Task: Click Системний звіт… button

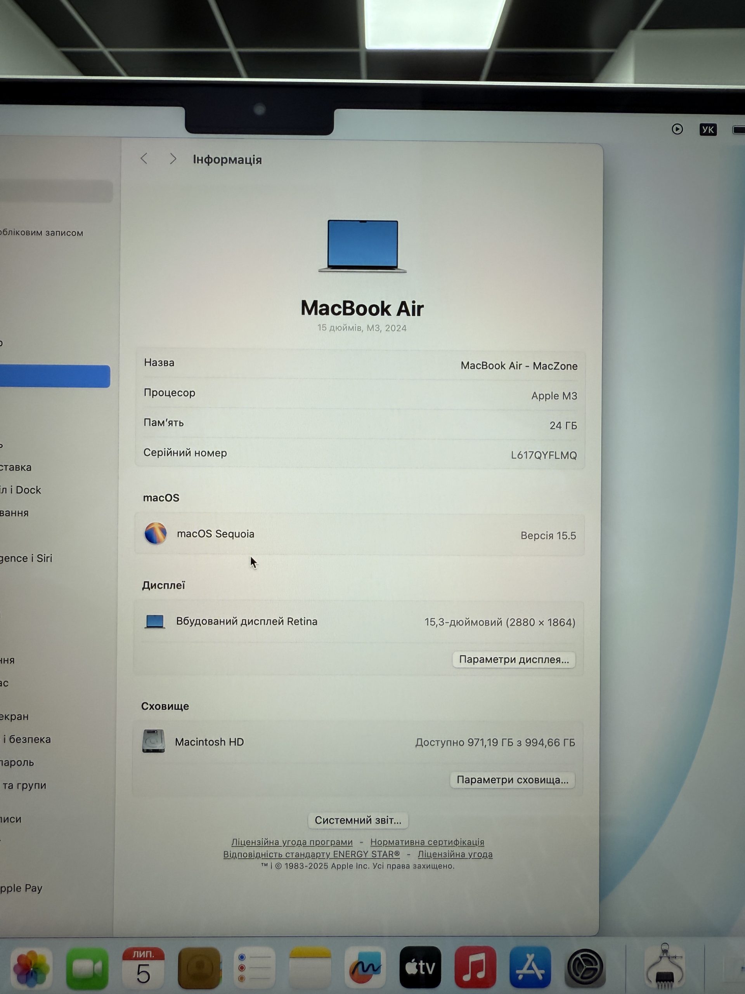Action: click(358, 820)
